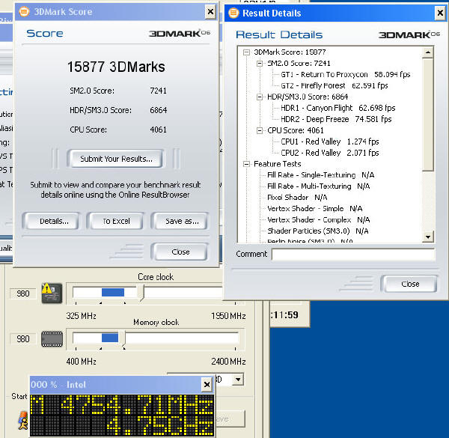This screenshot has width=449, height=438.
Task: Click the 400 MHz memory clock minimum label
Action: tap(81, 362)
